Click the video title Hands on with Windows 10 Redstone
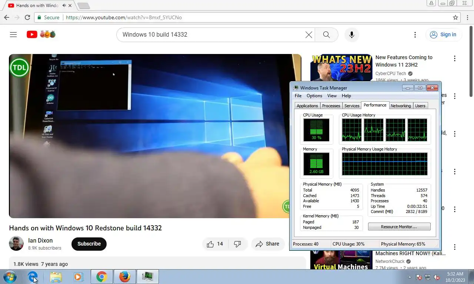 coord(86,228)
